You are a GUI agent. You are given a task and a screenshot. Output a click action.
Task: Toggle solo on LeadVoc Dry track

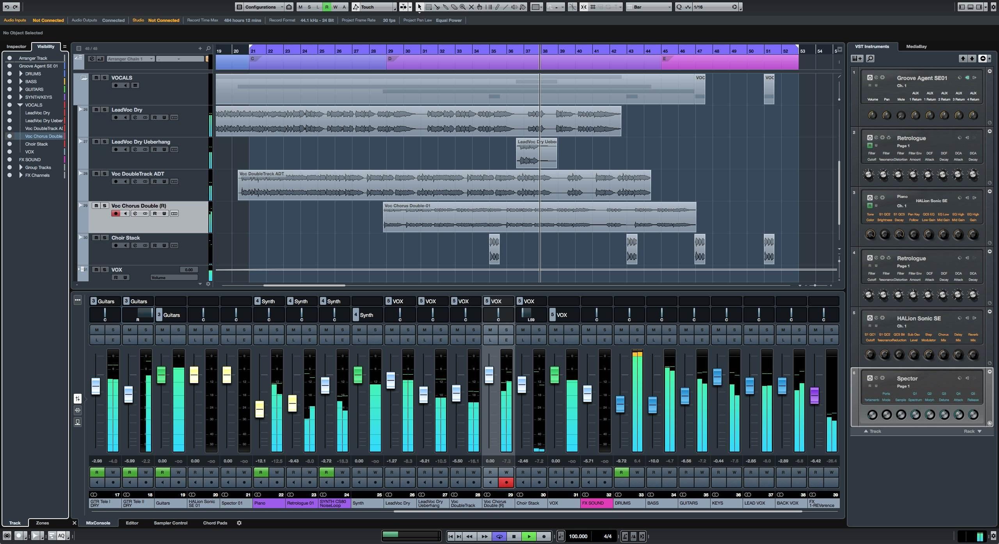pyautogui.click(x=105, y=110)
